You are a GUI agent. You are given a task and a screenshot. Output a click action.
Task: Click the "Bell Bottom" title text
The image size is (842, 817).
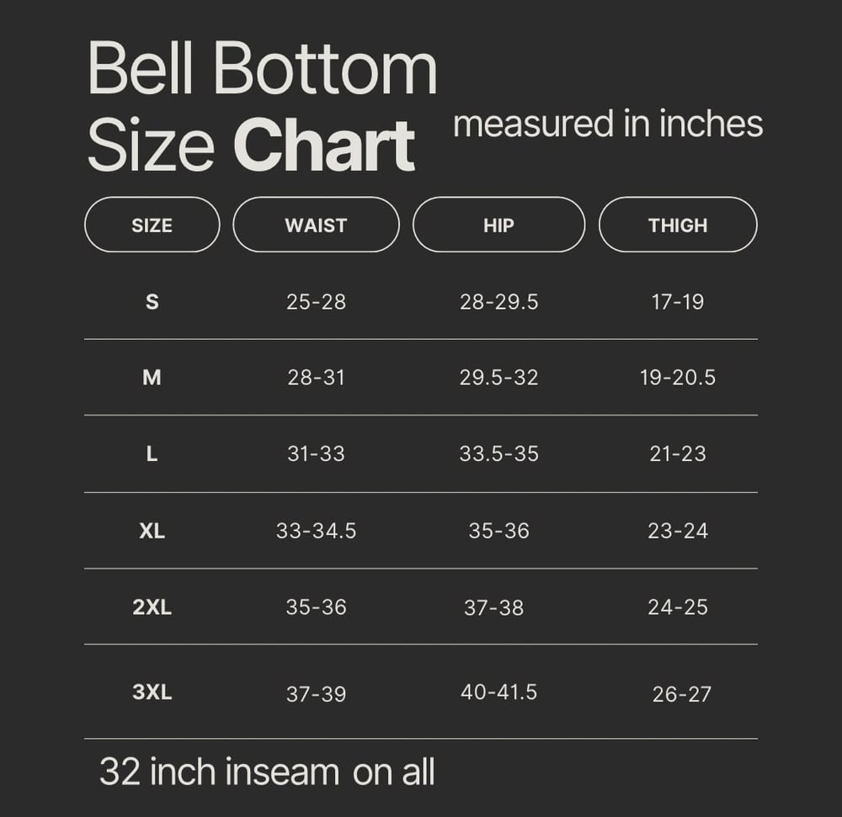(262, 69)
